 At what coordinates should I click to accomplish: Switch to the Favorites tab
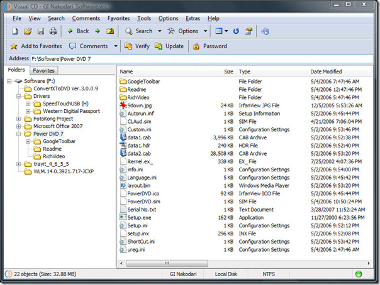click(x=43, y=70)
